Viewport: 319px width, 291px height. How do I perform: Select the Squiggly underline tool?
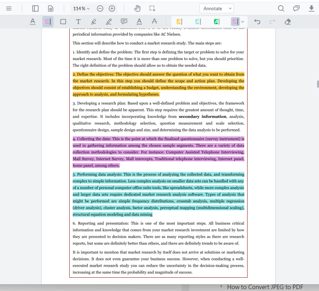(x=139, y=21)
